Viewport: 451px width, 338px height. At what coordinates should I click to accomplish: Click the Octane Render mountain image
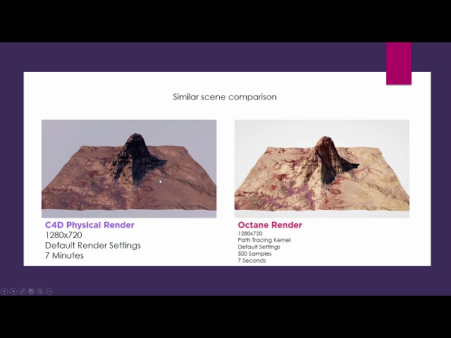322,169
